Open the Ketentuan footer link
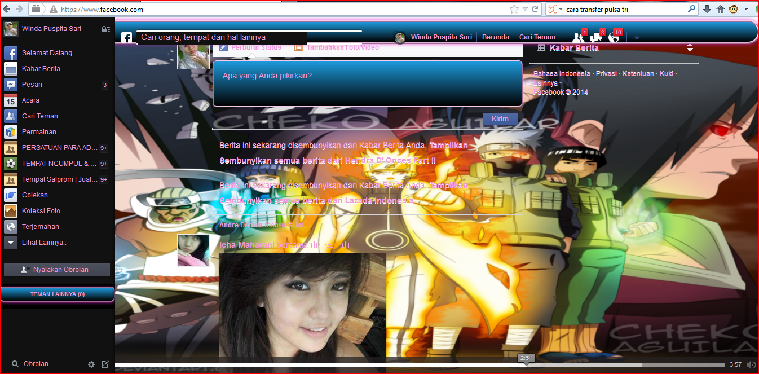The image size is (759, 374). click(x=639, y=74)
